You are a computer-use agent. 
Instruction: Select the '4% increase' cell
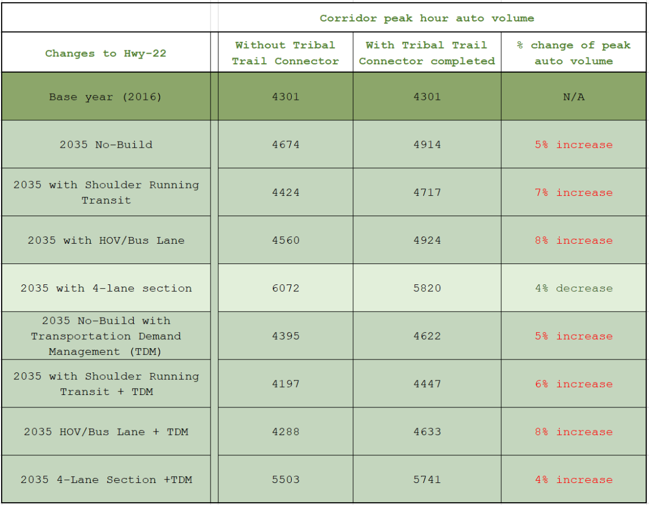click(x=573, y=480)
